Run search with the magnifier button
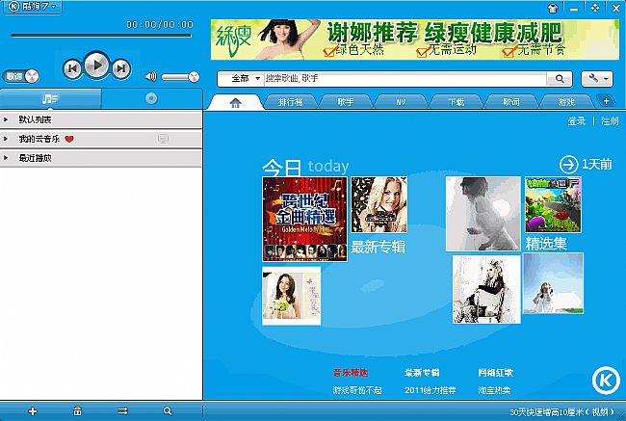This screenshot has width=626, height=421. click(x=560, y=79)
